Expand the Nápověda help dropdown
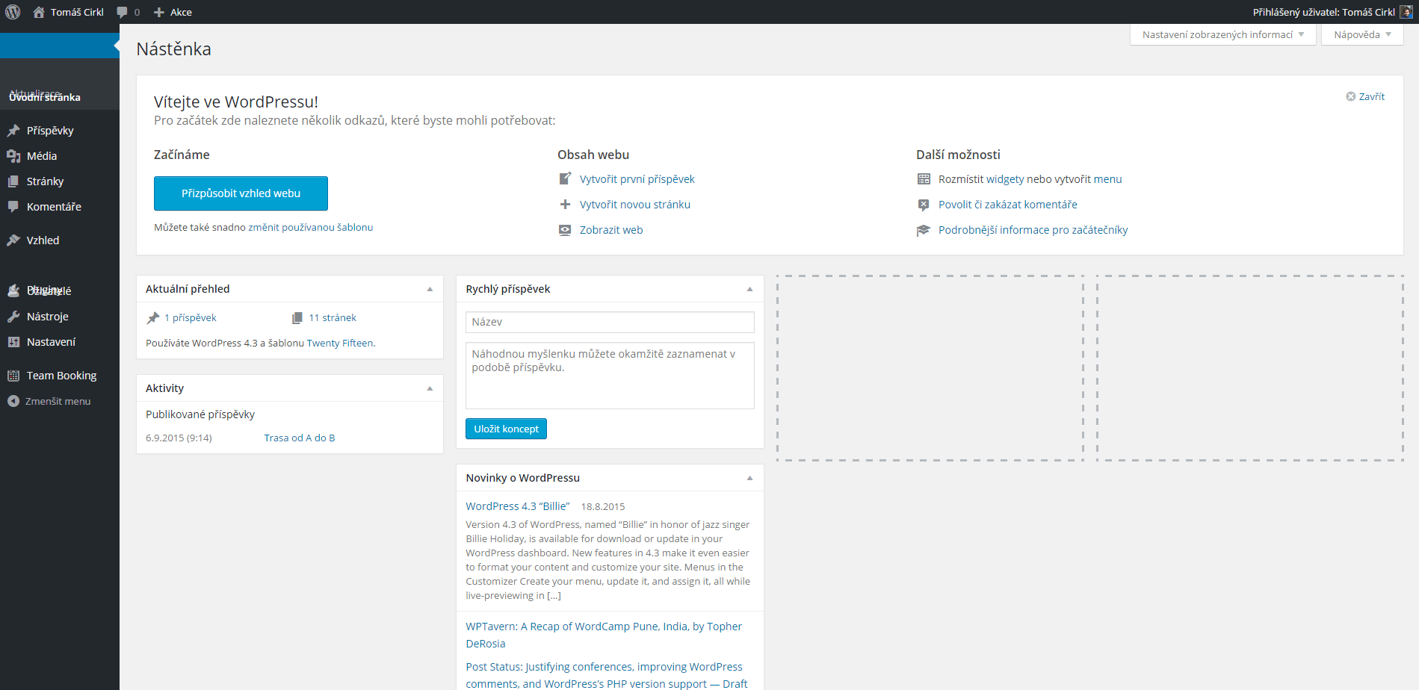Screen dimensions: 1419x690 1362,35
